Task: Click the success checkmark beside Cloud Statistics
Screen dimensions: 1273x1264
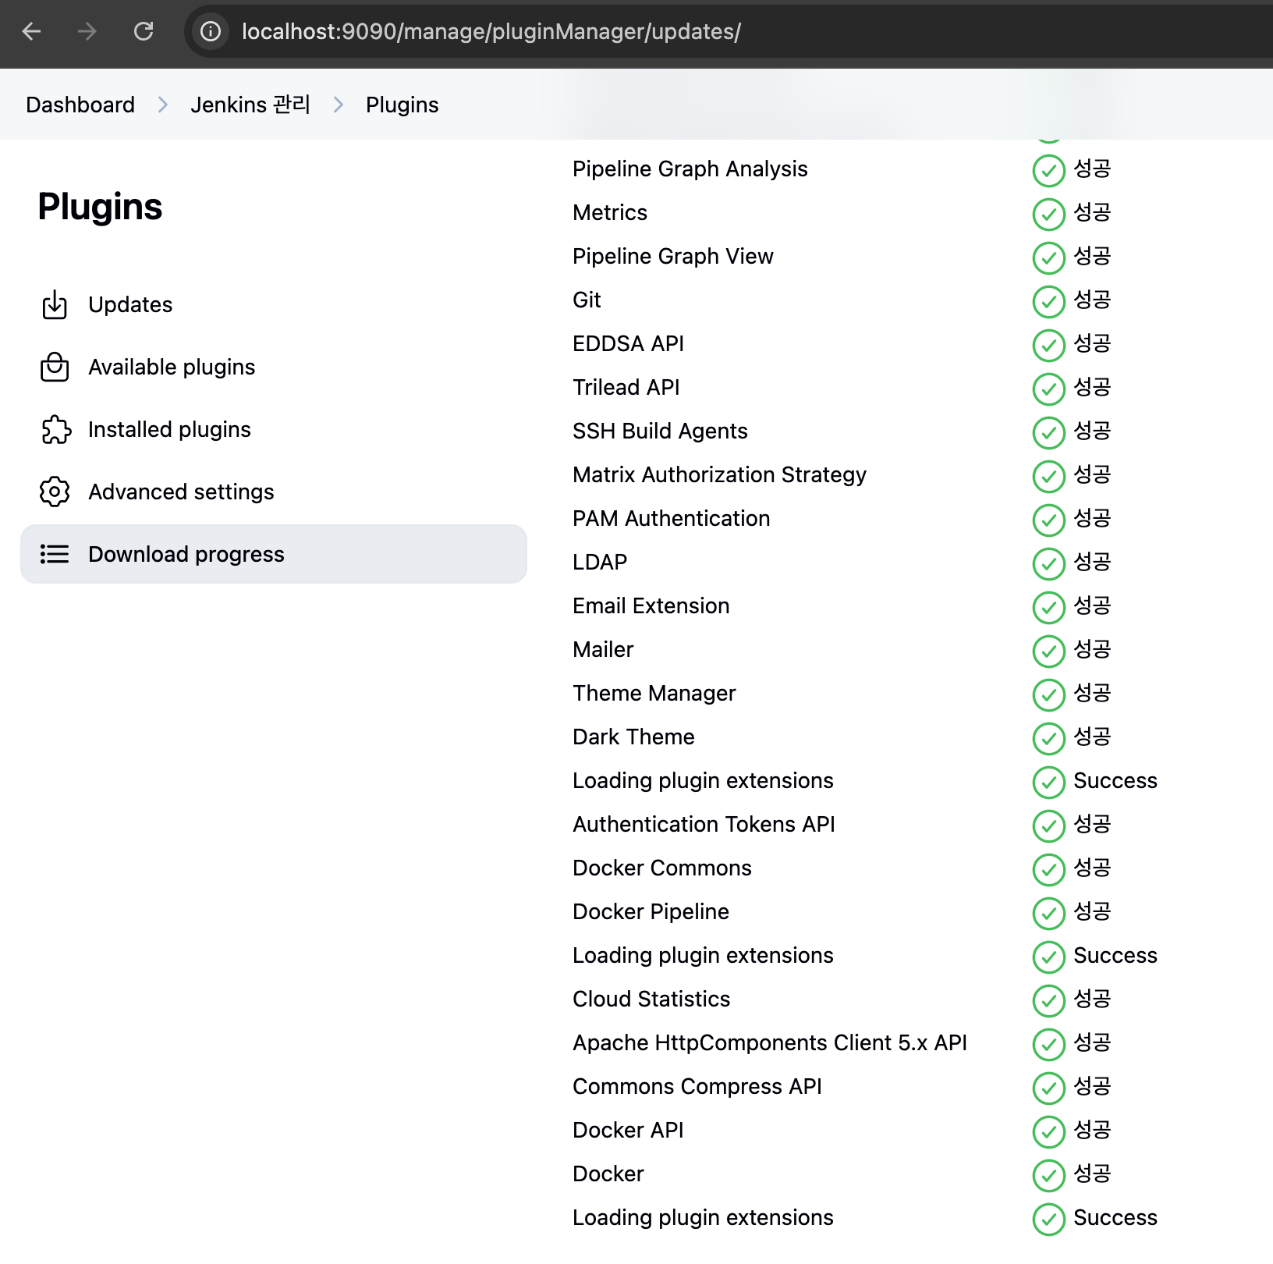Action: pos(1048,1000)
